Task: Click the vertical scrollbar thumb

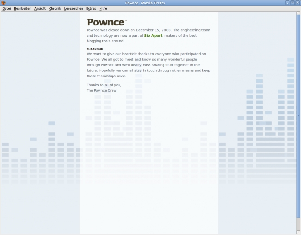Action: click(298, 116)
